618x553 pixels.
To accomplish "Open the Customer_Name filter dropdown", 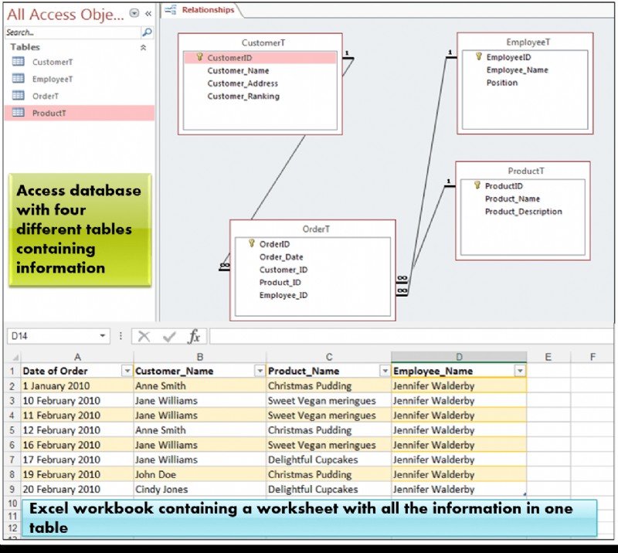I will click(x=260, y=370).
